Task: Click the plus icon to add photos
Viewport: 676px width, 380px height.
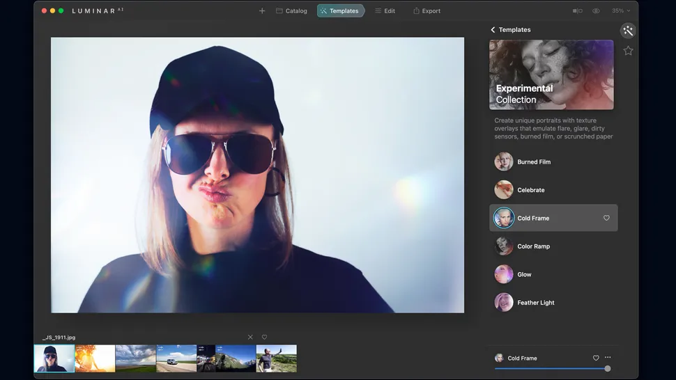Action: pyautogui.click(x=262, y=11)
